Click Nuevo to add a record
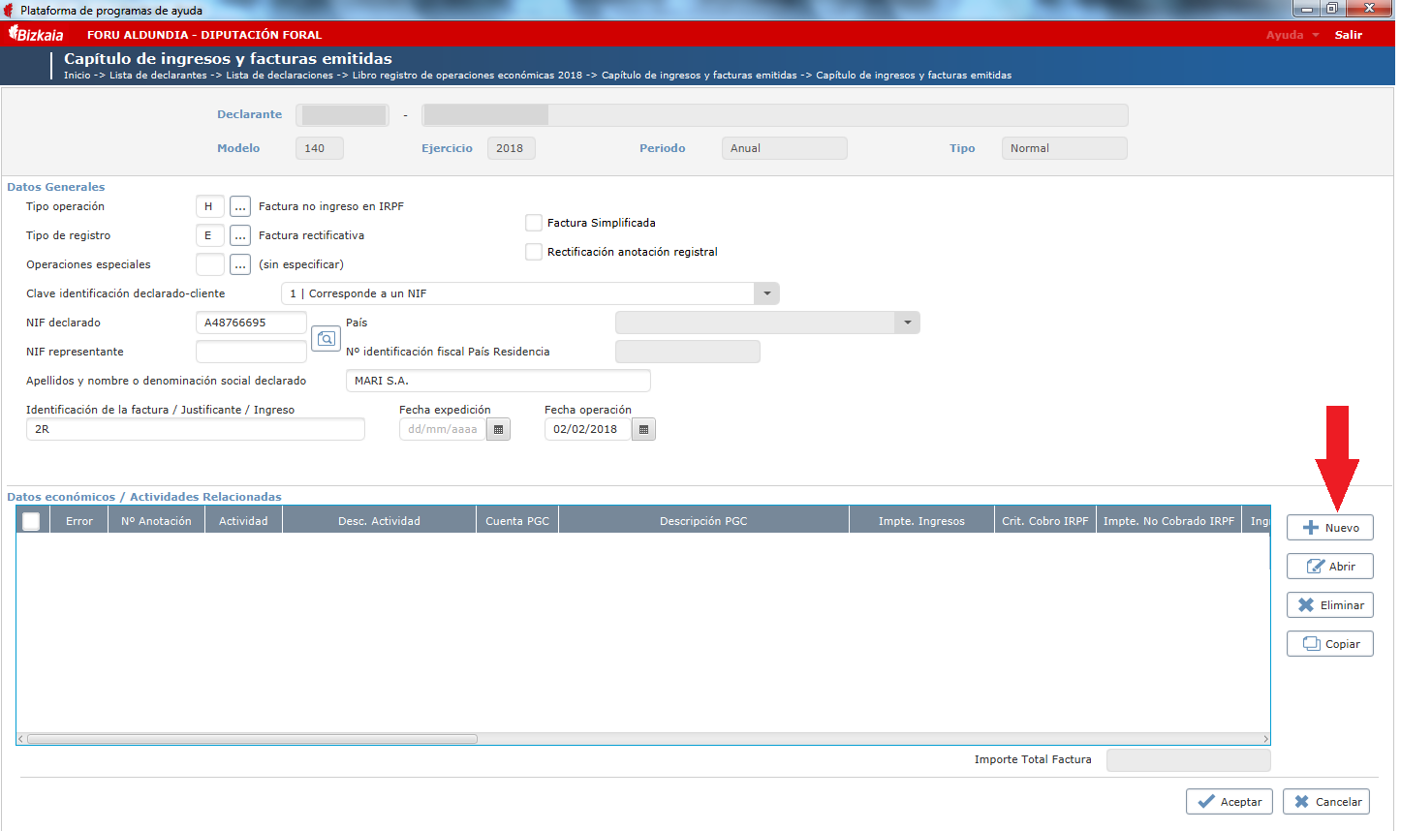Screen dimensions: 1401x831 (x=1330, y=528)
